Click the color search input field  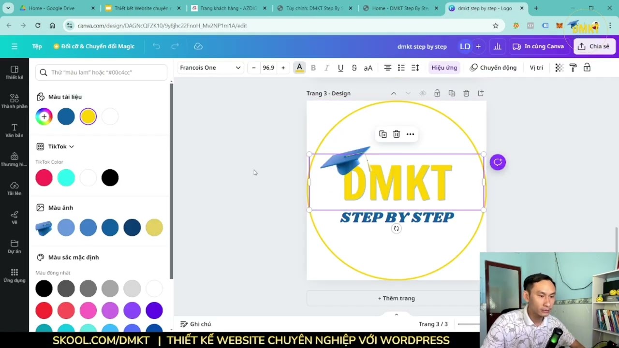101,72
